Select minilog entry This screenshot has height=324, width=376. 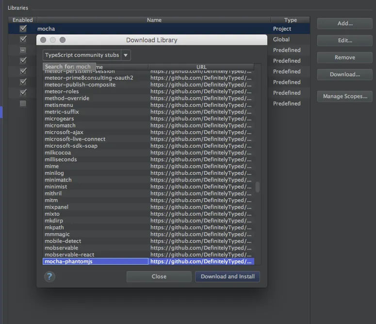(96, 173)
